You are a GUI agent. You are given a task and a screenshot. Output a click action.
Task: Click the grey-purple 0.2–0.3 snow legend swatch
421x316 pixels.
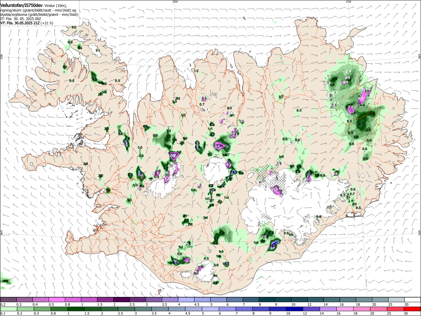coord(9,300)
